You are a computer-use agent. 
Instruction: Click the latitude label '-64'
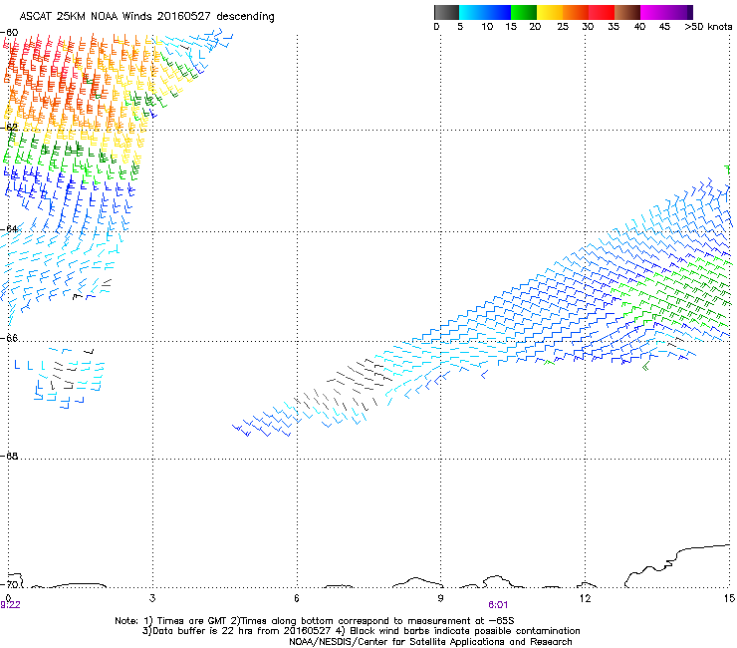click(9, 228)
